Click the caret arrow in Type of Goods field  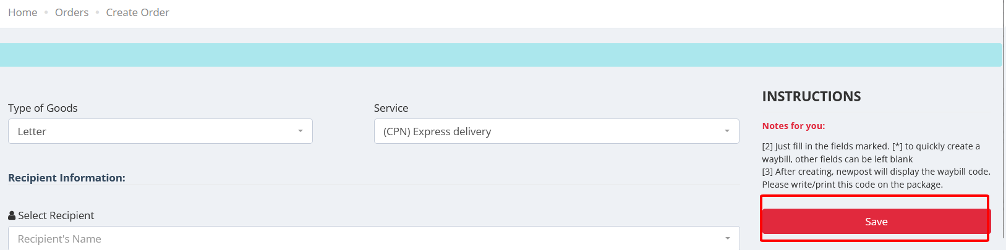301,131
